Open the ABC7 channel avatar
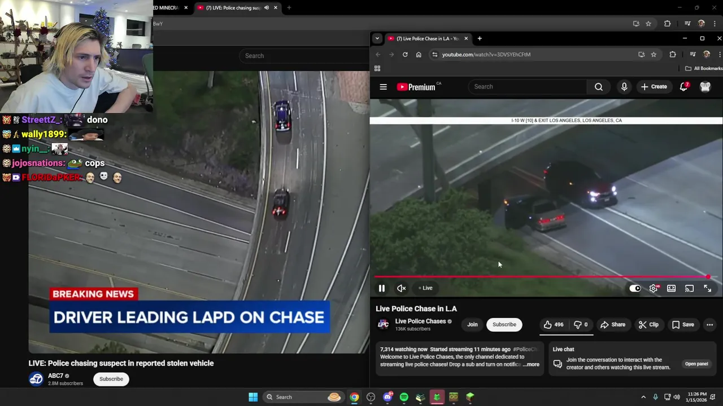This screenshot has height=406, width=723. pyautogui.click(x=36, y=379)
